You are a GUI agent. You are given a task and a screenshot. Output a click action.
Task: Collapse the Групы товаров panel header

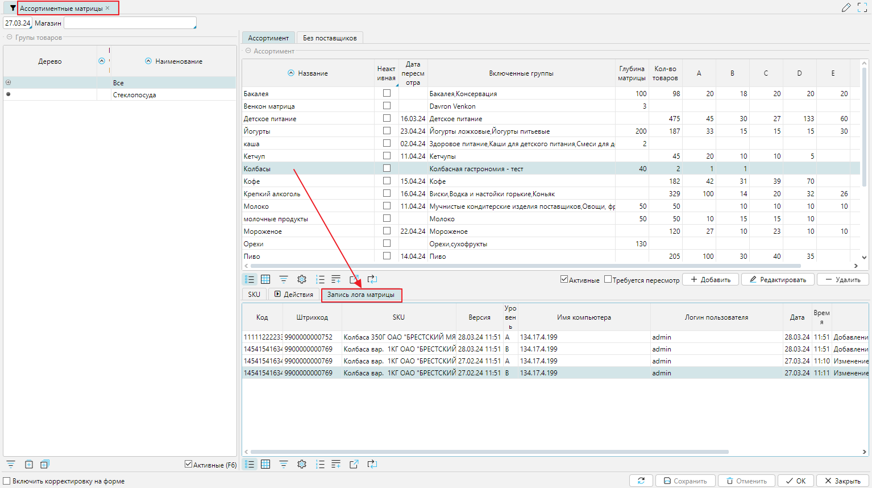click(x=9, y=38)
